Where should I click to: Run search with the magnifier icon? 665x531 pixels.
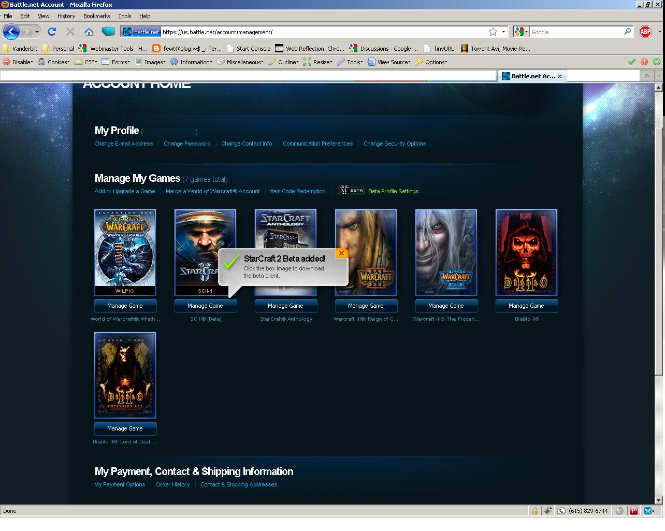point(627,32)
